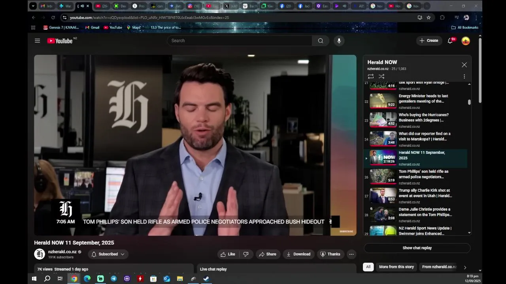Image resolution: width=506 pixels, height=284 pixels.
Task: Open the YouTube bookmark
Action: click(x=113, y=28)
